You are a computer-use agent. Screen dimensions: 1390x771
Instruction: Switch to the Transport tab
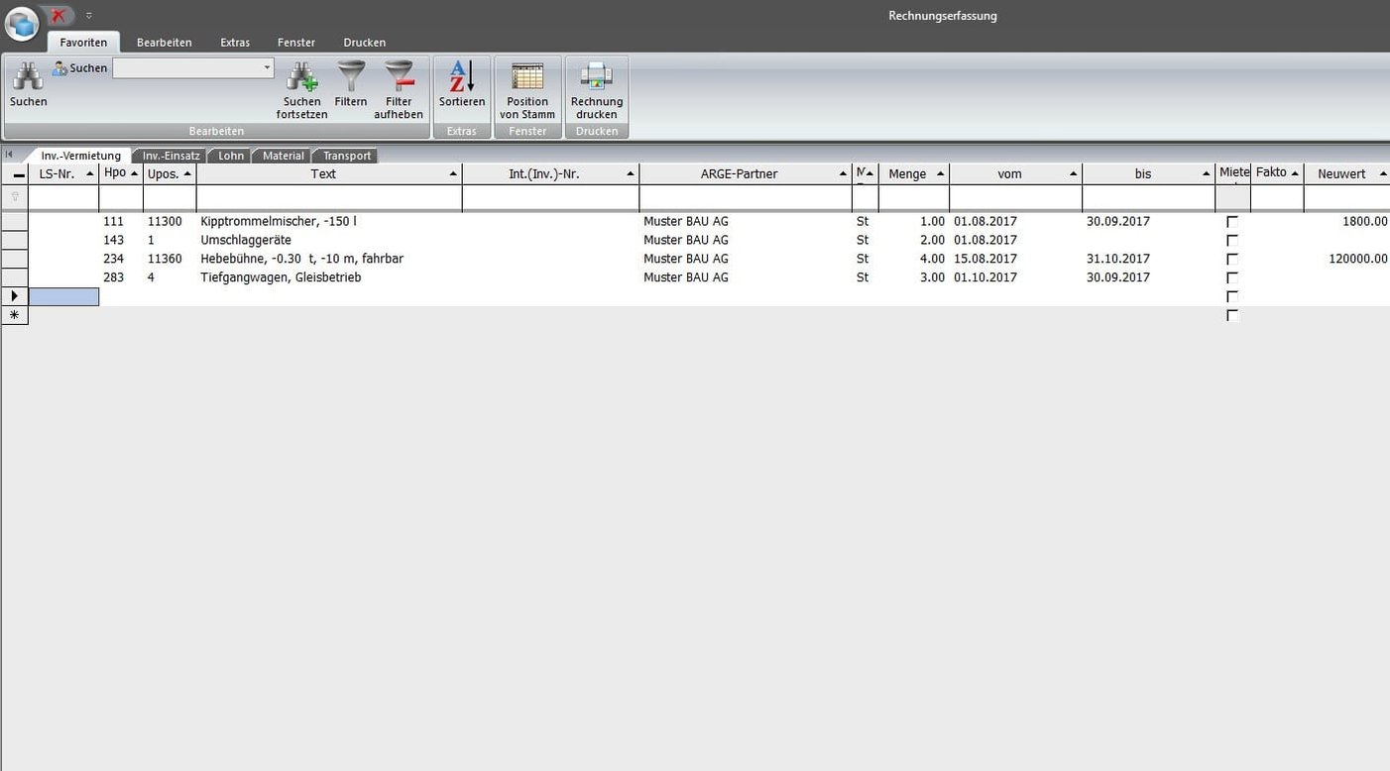[x=347, y=156]
